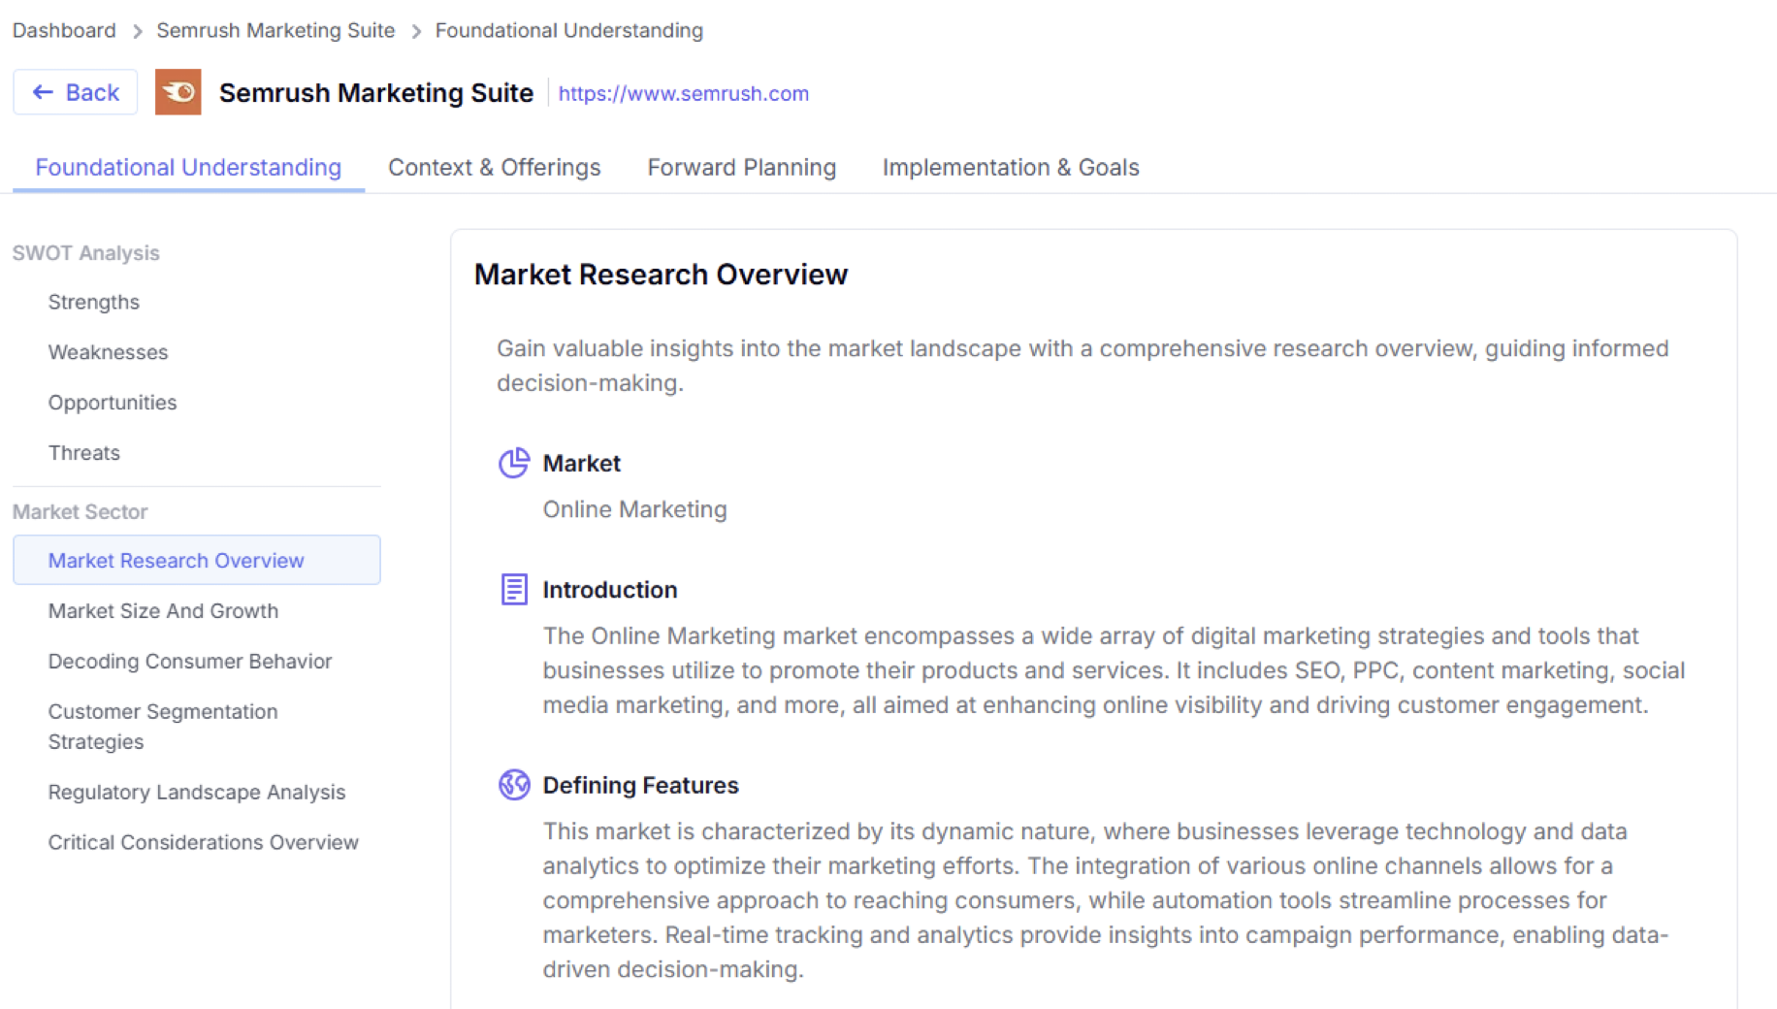Click the pie chart icon next to Market
Screen dimensions: 1777x1009
(512, 464)
